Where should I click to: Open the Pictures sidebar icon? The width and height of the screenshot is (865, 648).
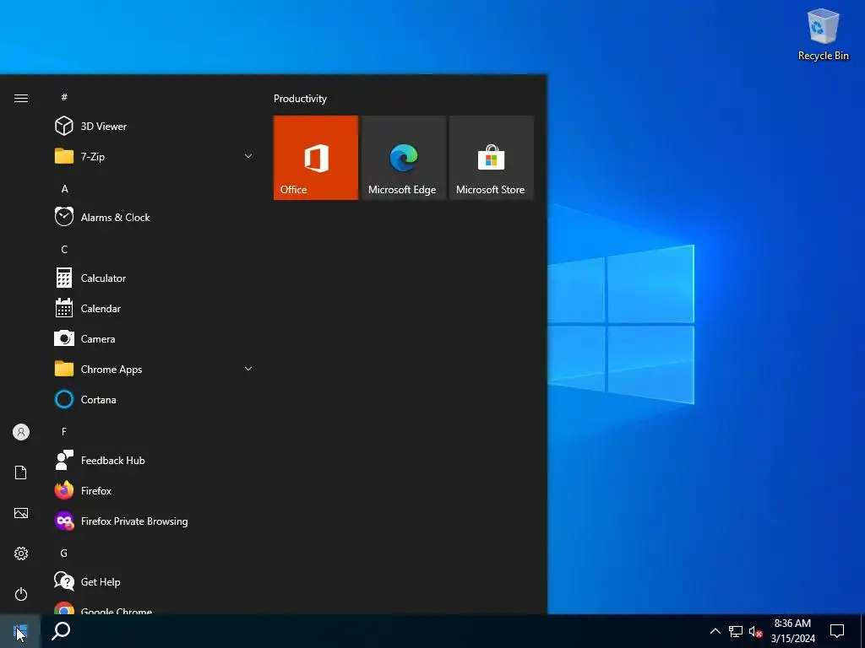point(21,513)
